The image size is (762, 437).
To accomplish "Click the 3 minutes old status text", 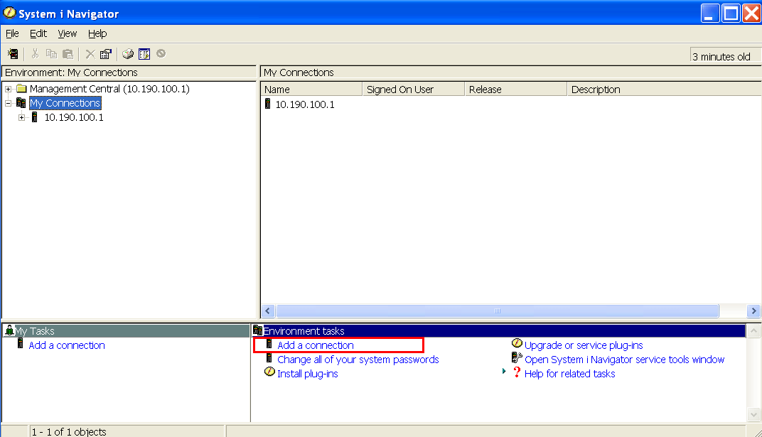I will tap(721, 57).
